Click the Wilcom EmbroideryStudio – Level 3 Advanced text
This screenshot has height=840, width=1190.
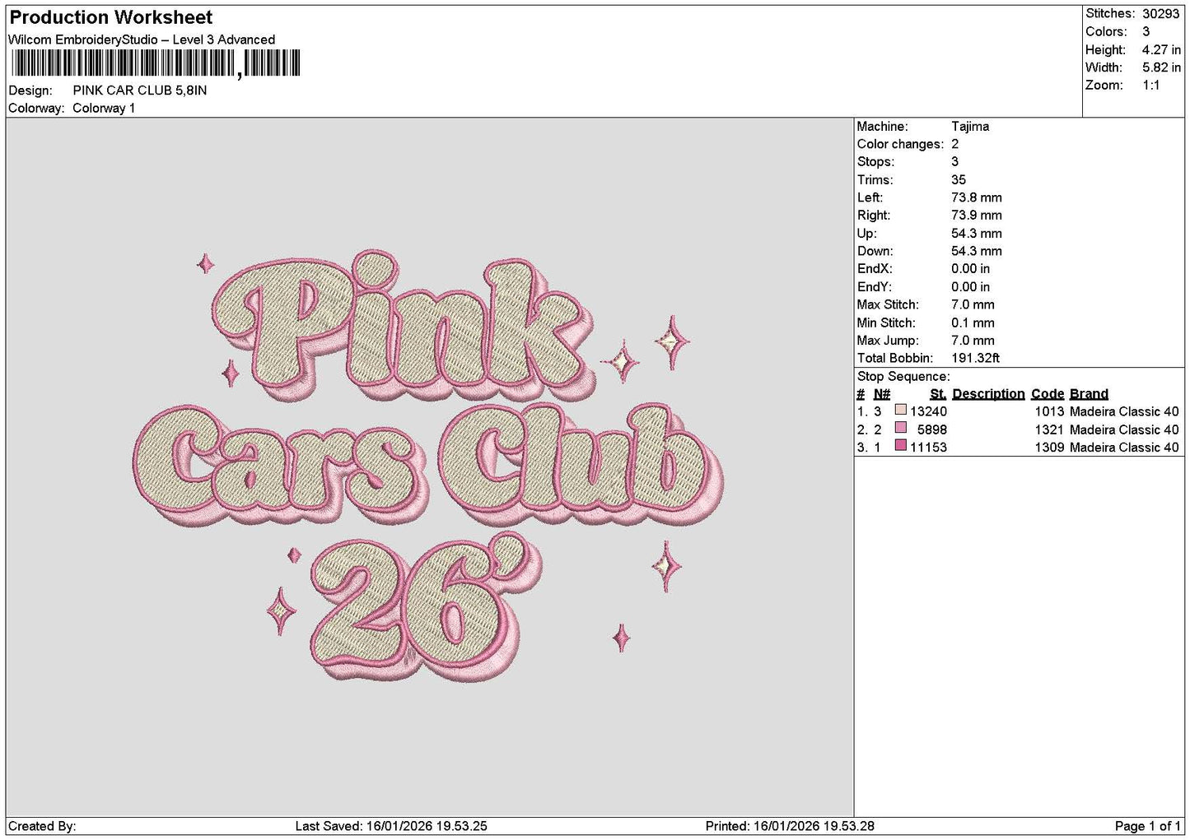[x=142, y=39]
